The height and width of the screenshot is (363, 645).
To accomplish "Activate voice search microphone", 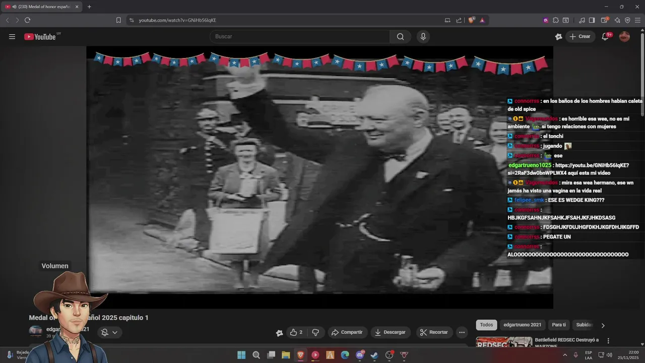I will coord(423,36).
